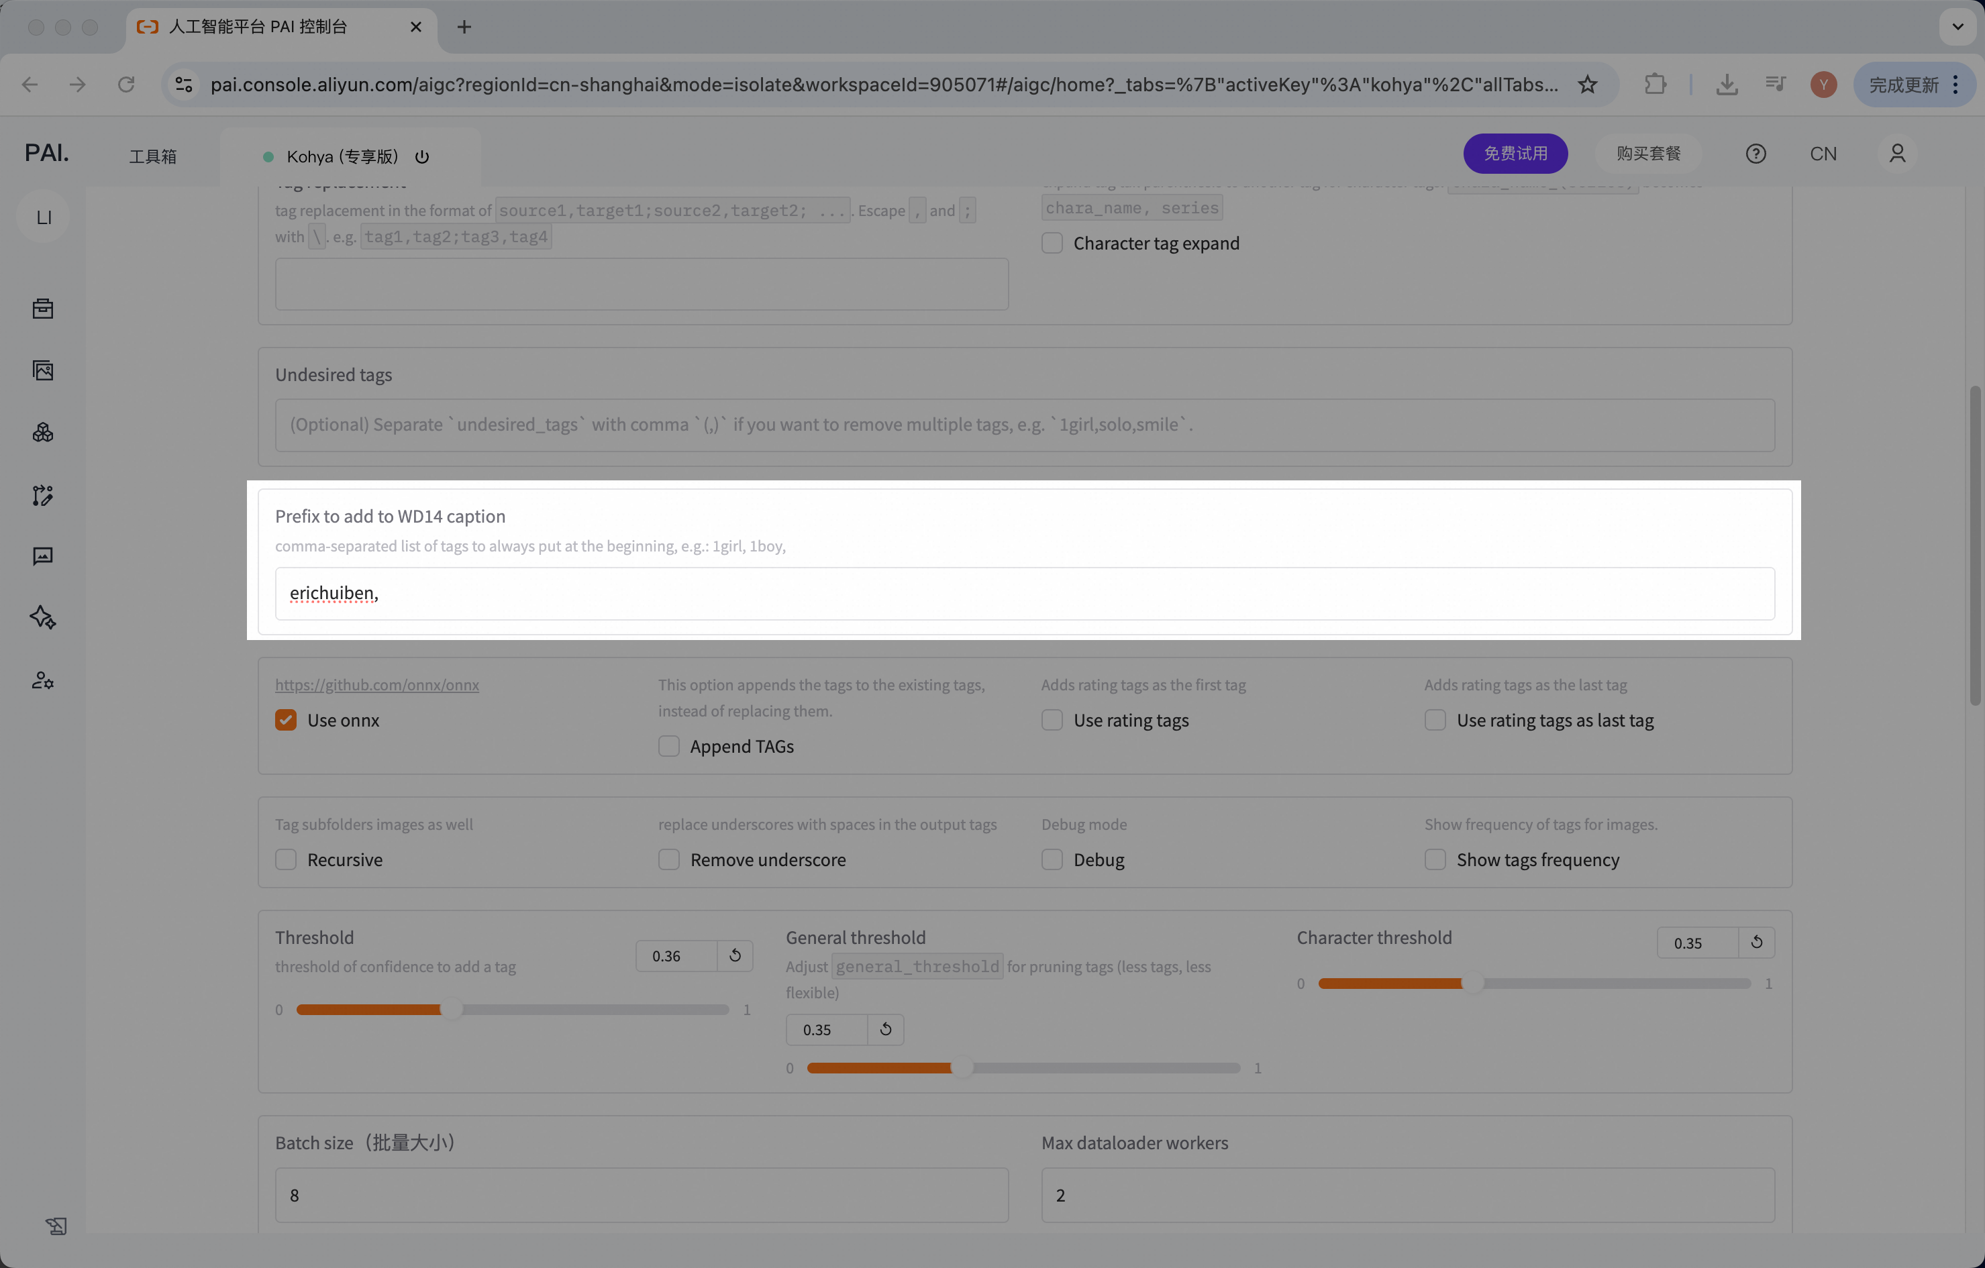Viewport: 1985px width, 1268px height.
Task: Click the Kohya power icon in tab
Action: point(422,156)
